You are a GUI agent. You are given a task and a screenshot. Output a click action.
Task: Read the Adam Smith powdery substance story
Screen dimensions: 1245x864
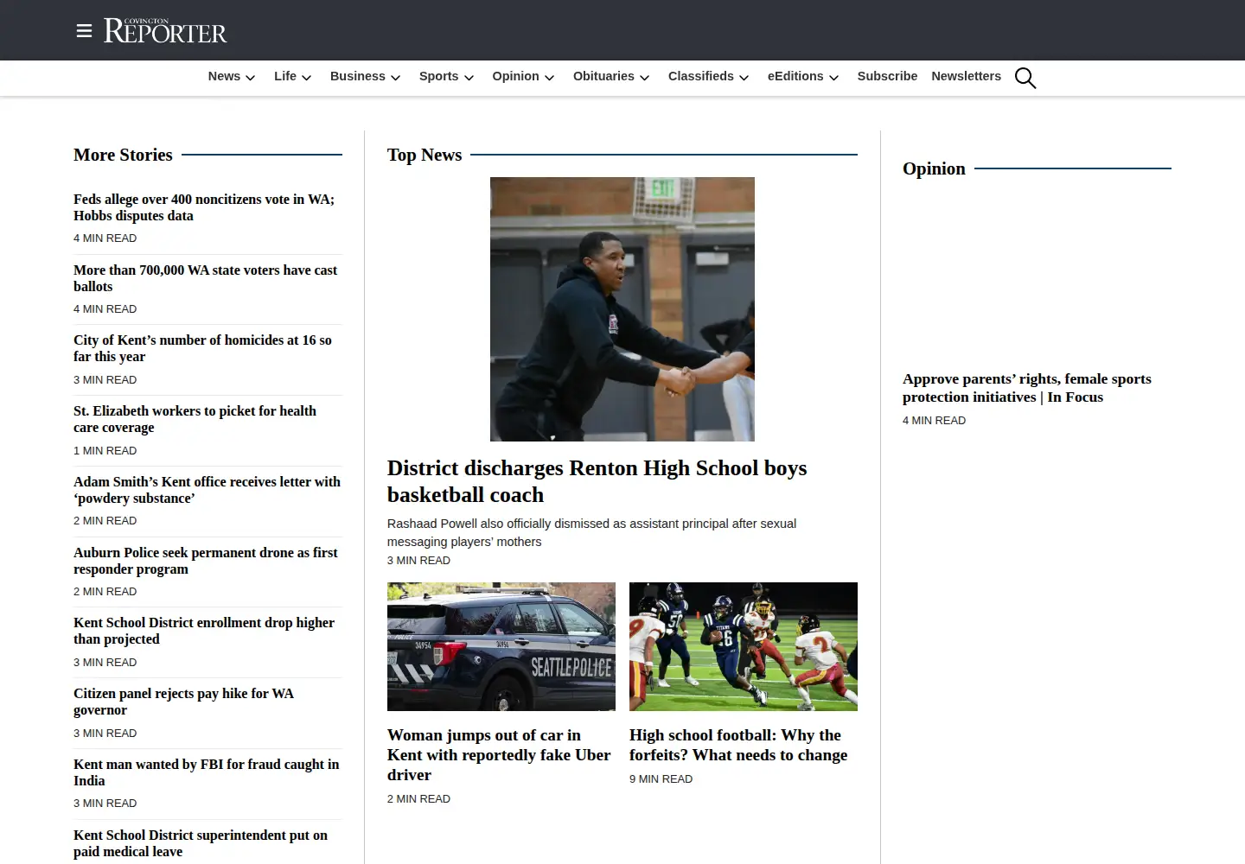pyautogui.click(x=207, y=490)
